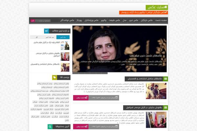Select the کل tab in popular posts
Screen dimensions: 197x131
(x=37, y=37)
